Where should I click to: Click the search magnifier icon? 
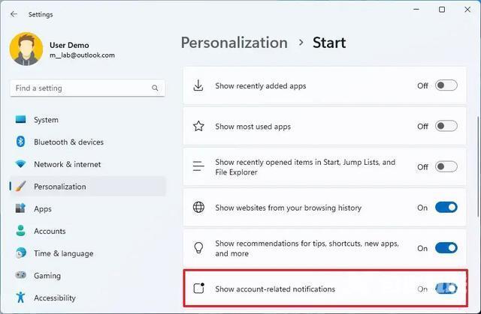coord(156,88)
